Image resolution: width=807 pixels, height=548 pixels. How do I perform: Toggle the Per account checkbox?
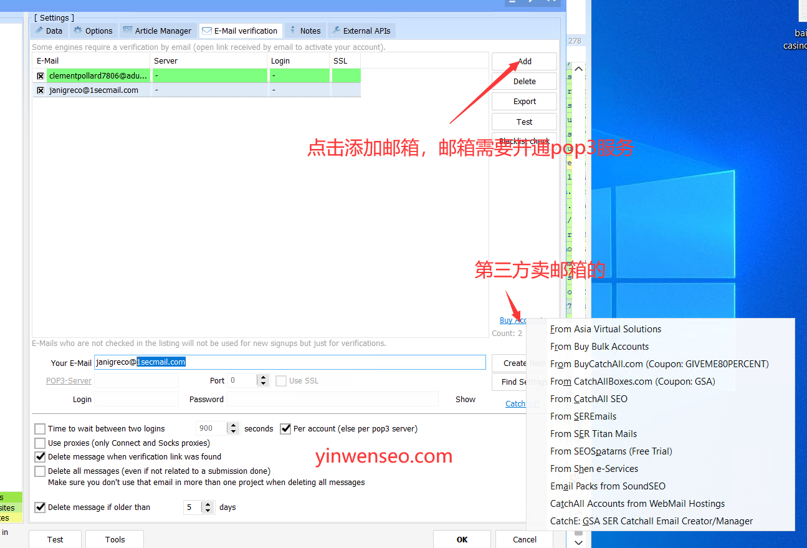point(285,428)
